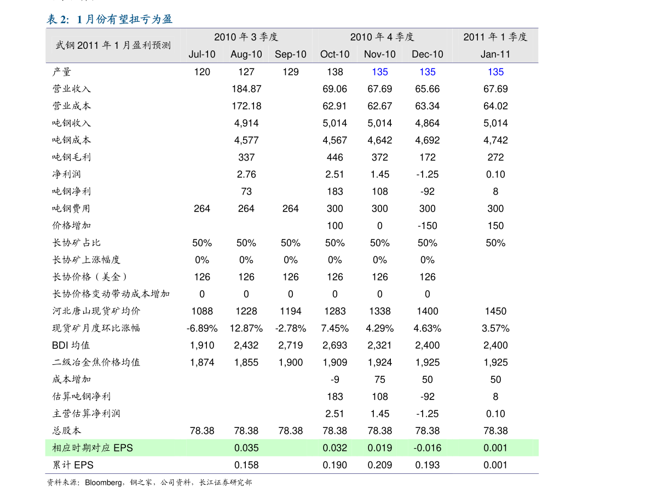Select the 累计EPS row label
The height and width of the screenshot is (498, 652).
click(x=73, y=465)
